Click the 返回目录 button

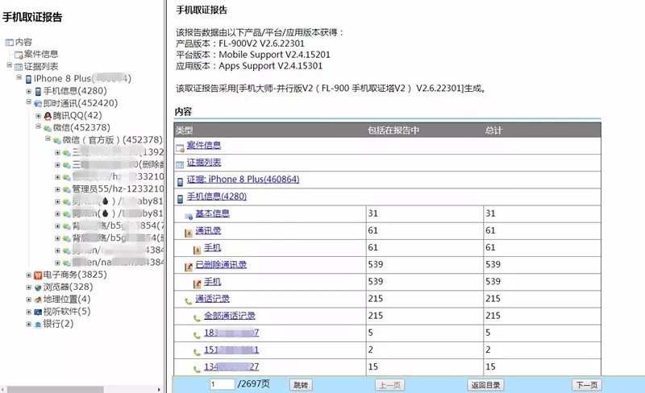(x=486, y=385)
